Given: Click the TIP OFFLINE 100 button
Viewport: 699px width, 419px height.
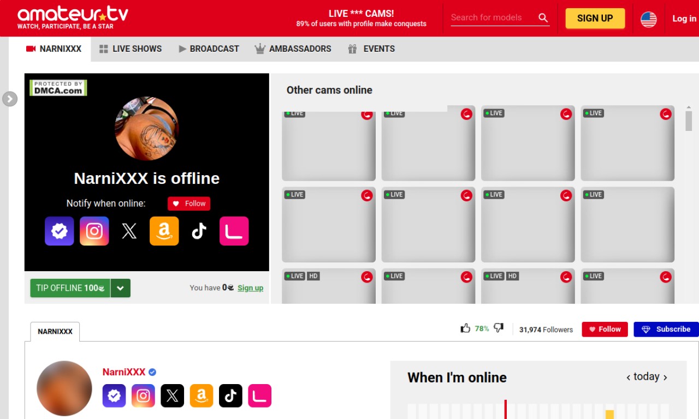Looking at the screenshot, I should click(70, 288).
